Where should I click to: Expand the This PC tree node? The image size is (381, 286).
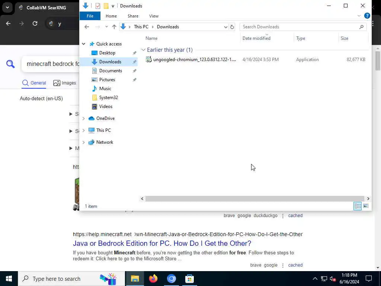click(x=84, y=130)
